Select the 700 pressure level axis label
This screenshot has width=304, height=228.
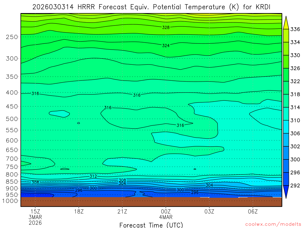tap(12, 159)
